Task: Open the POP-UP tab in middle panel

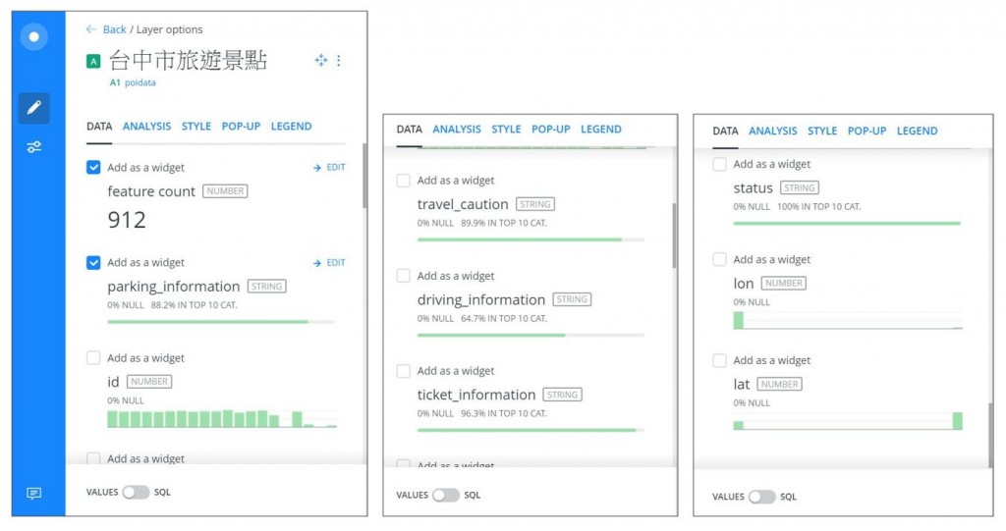Action: [550, 129]
